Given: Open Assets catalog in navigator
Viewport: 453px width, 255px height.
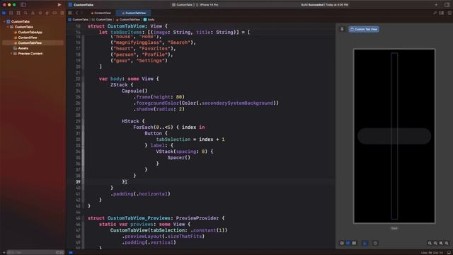Looking at the screenshot, I should [21, 48].
